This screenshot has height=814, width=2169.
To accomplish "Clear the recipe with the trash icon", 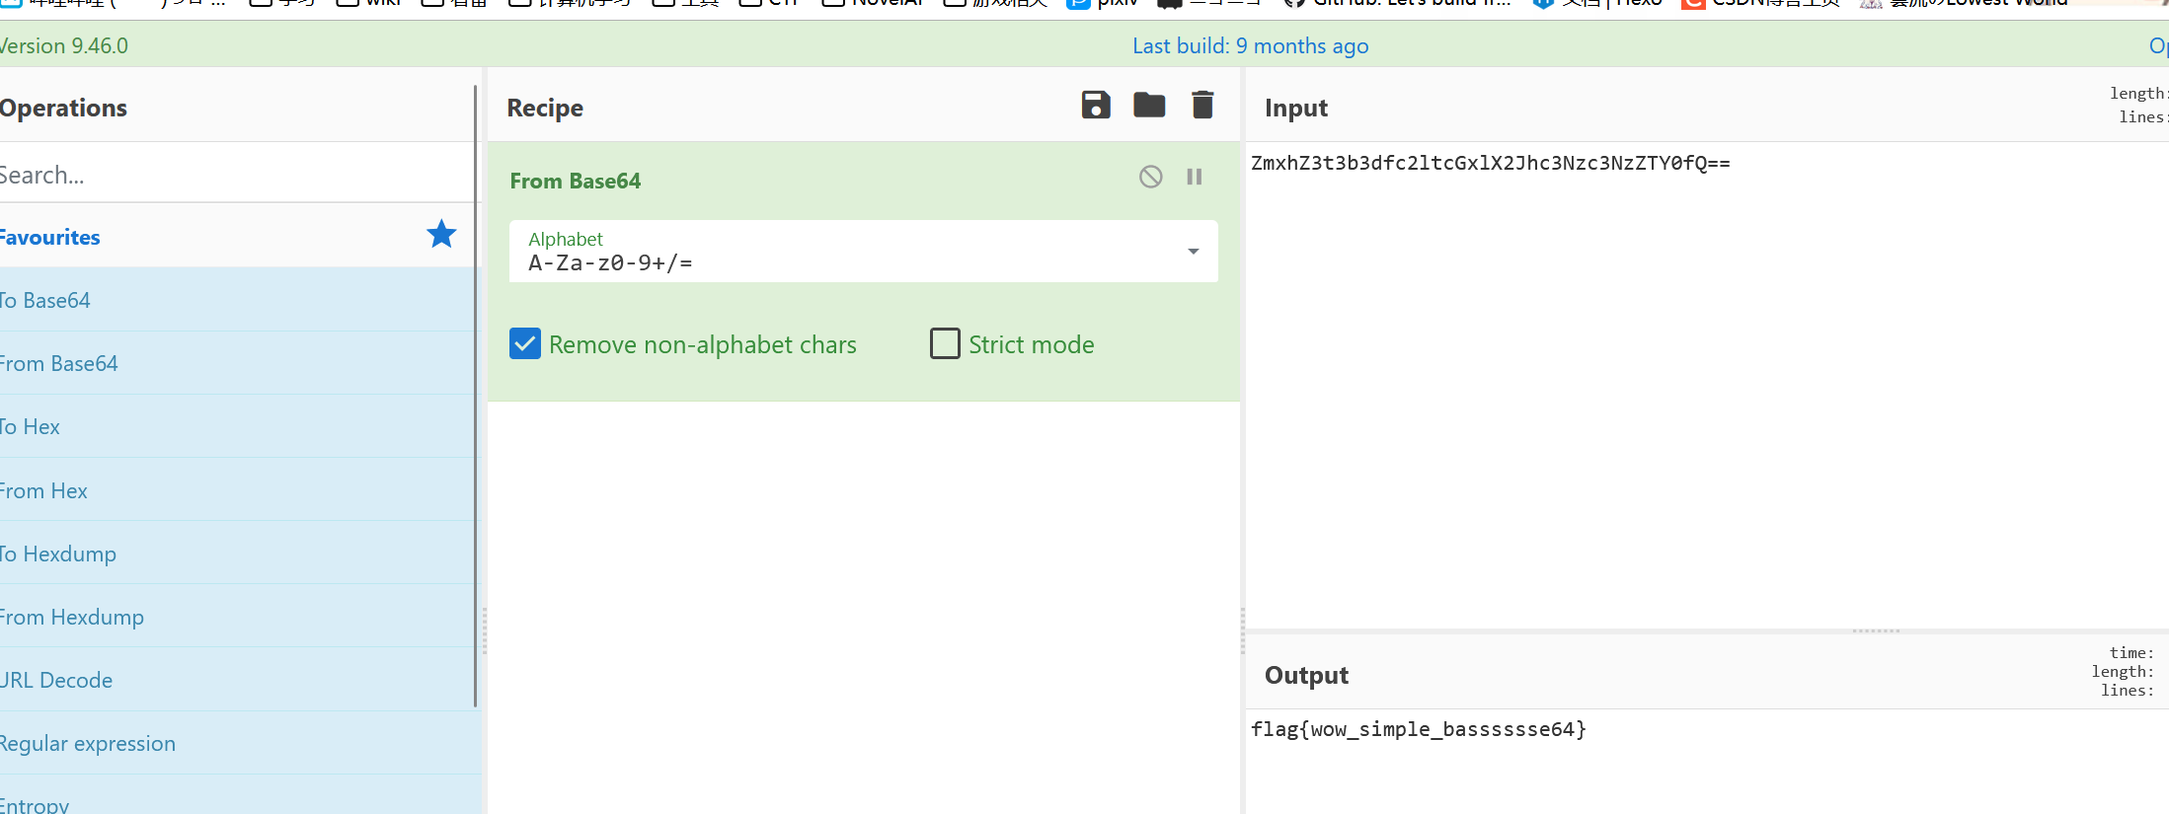I will click(x=1202, y=105).
